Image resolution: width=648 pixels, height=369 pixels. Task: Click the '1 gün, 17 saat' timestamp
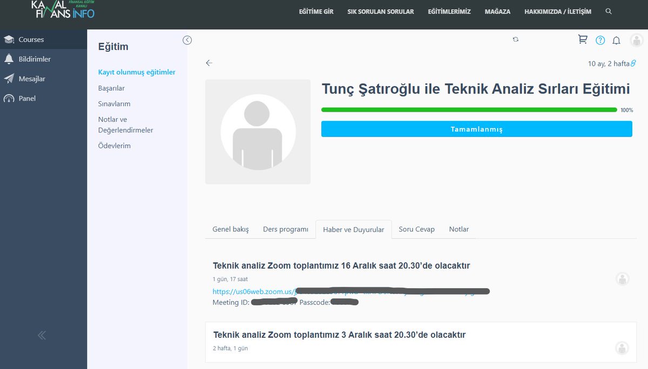click(x=230, y=279)
